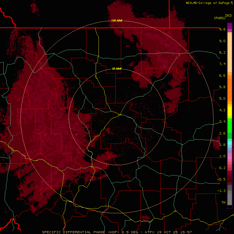This screenshot has height=234, width=234.
Task: Click the DKD legend heading
Action: click(x=229, y=16)
